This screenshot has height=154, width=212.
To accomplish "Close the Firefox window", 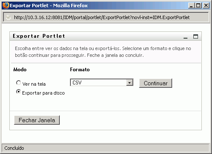I will [206, 6].
